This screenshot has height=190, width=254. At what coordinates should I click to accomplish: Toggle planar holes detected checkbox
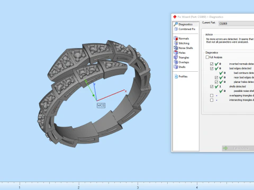pyautogui.click(x=216, y=82)
